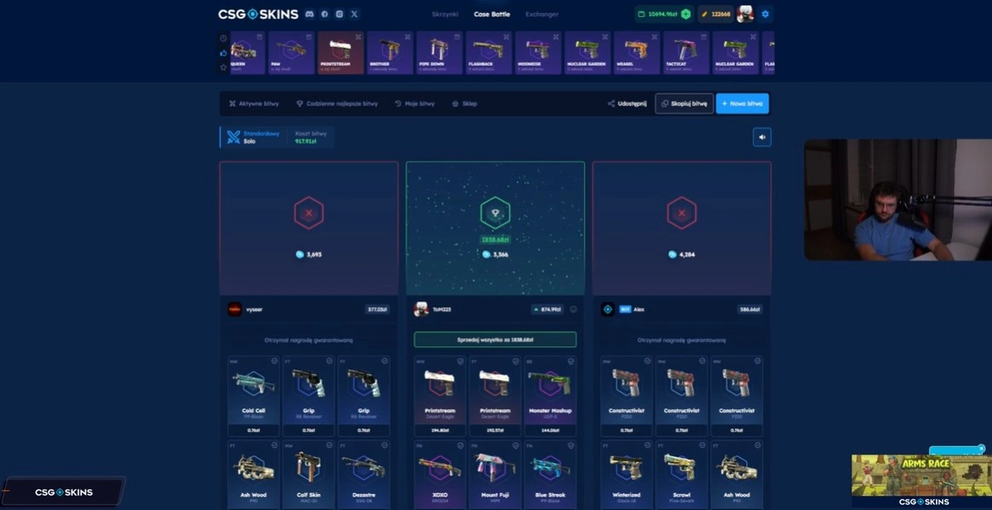Toggle the shield icon on Monster Mashup card
Screen dimensions: 992x510
(x=570, y=362)
